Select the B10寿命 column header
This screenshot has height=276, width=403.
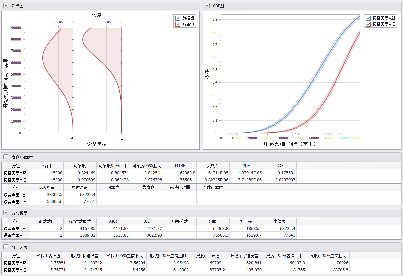pos(47,187)
